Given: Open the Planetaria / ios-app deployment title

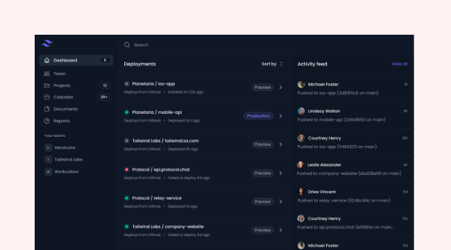Looking at the screenshot, I should (153, 84).
